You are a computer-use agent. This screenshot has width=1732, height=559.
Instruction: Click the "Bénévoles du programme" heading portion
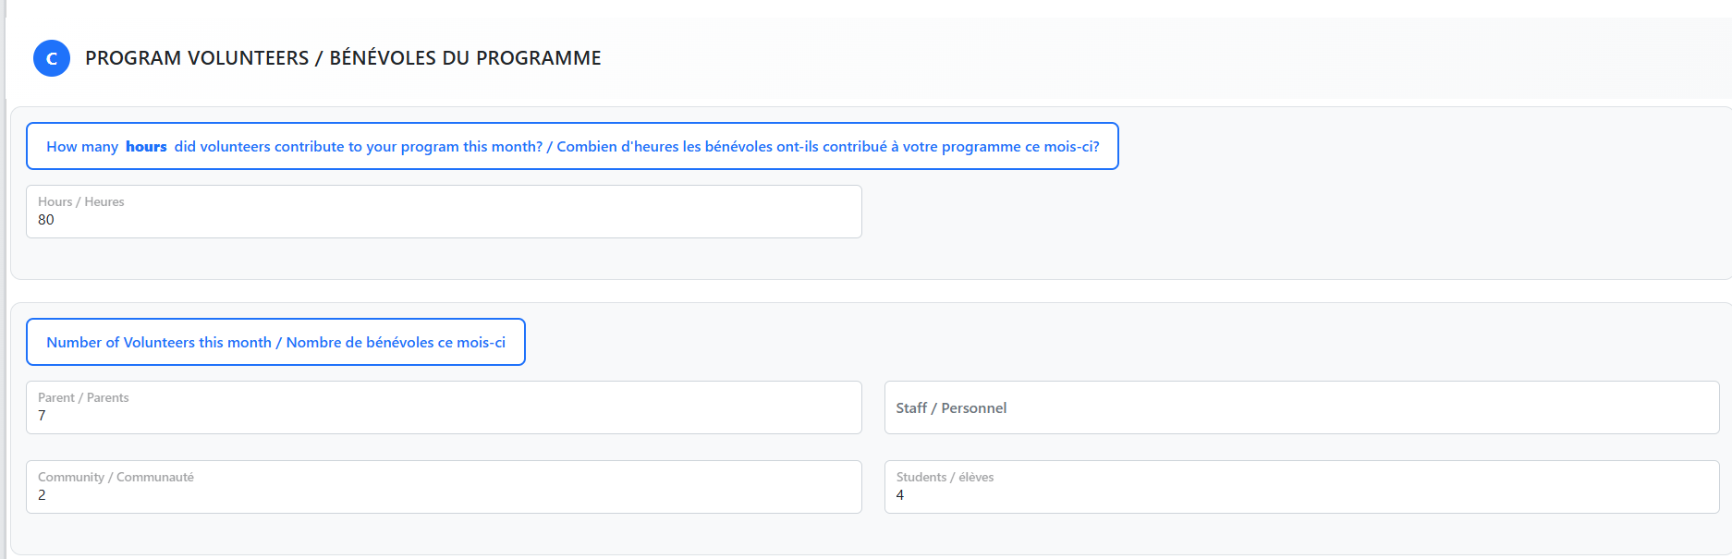pyautogui.click(x=465, y=58)
